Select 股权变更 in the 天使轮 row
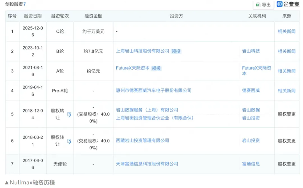 point(286,164)
